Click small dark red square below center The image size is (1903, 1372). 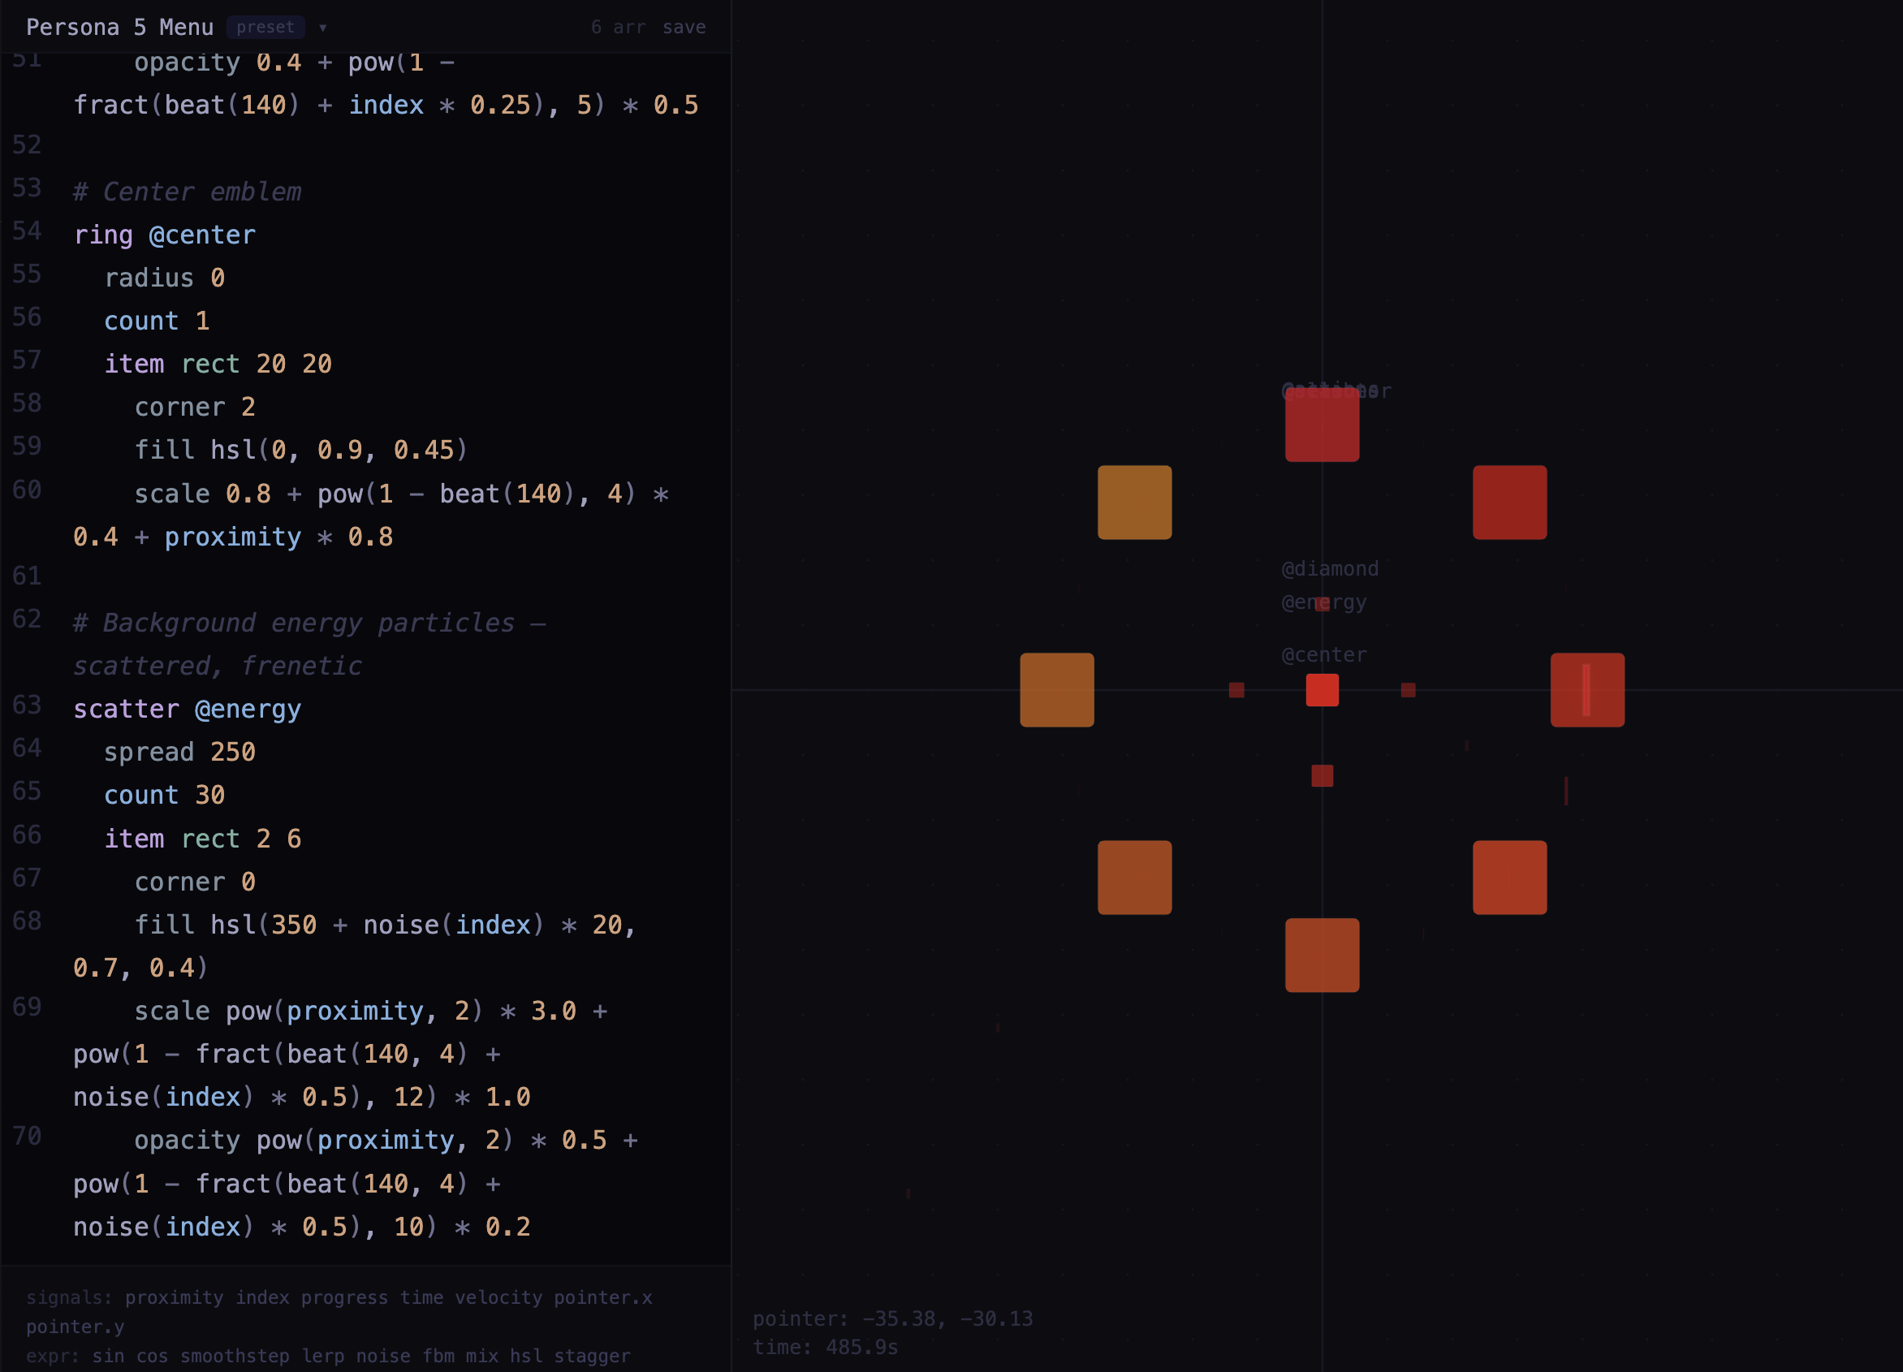pyautogui.click(x=1322, y=775)
